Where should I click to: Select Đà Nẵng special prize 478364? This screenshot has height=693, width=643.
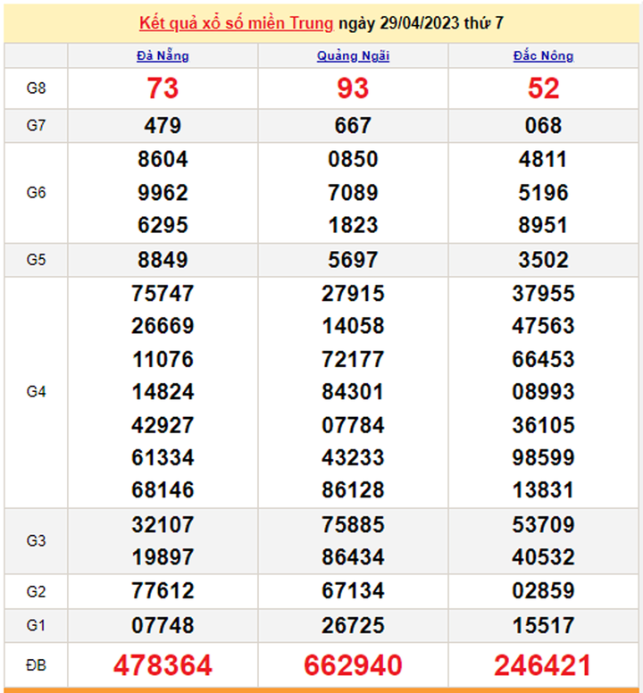coord(163,664)
